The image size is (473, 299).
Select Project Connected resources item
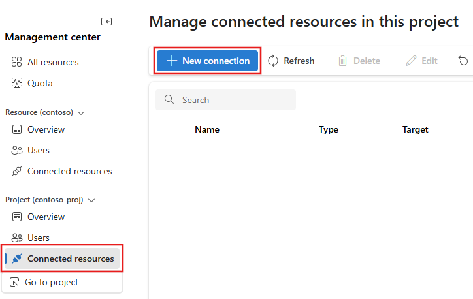pos(70,259)
